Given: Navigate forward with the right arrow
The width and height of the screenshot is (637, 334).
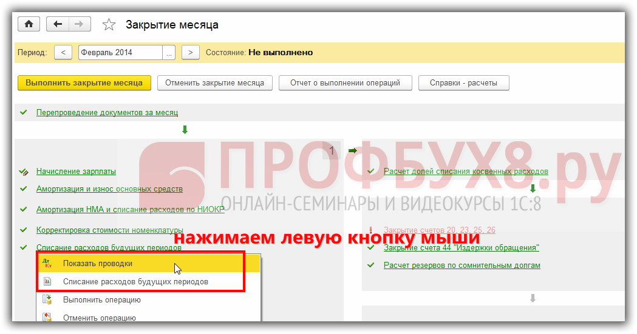Looking at the screenshot, I should (x=80, y=24).
